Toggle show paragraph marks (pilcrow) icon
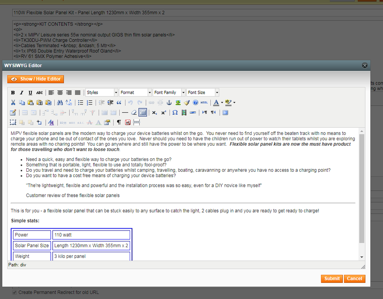 pos(119,123)
